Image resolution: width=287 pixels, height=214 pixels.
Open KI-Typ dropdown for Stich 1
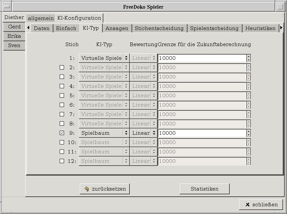[x=104, y=58]
